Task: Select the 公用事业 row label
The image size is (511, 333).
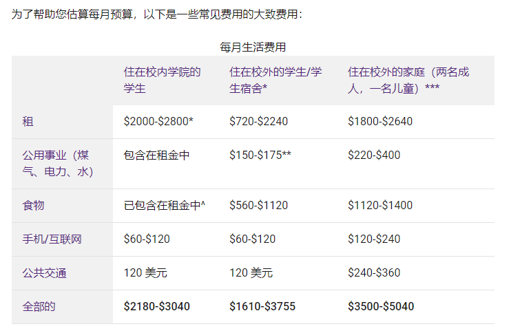Action: click(56, 163)
